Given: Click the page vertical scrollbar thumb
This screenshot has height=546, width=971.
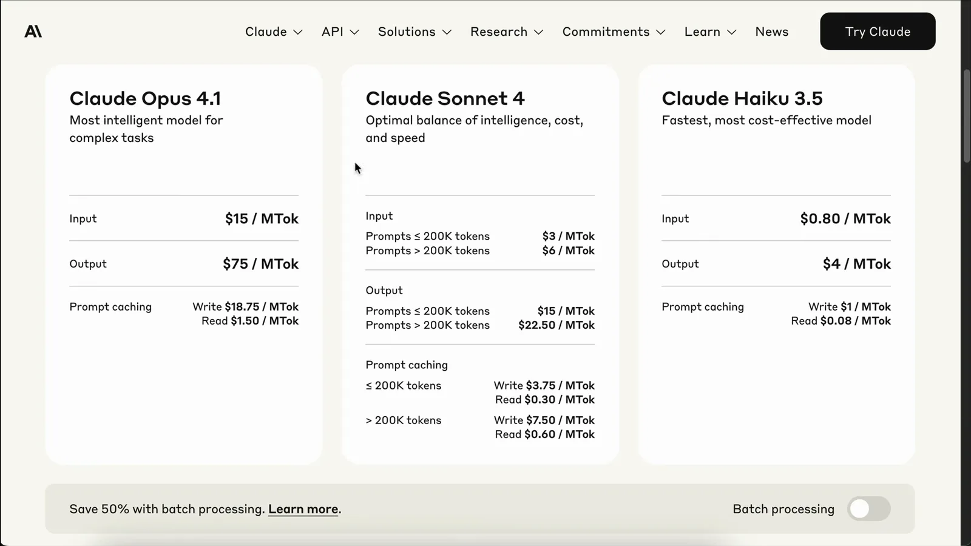Looking at the screenshot, I should [967, 116].
